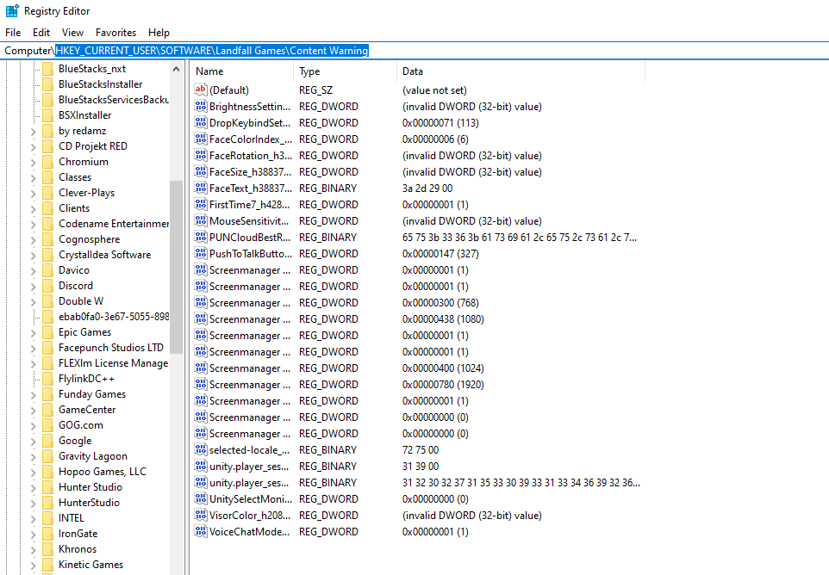Select the FaceText_h38837... binary icon
The height and width of the screenshot is (575, 829).
pos(201,188)
